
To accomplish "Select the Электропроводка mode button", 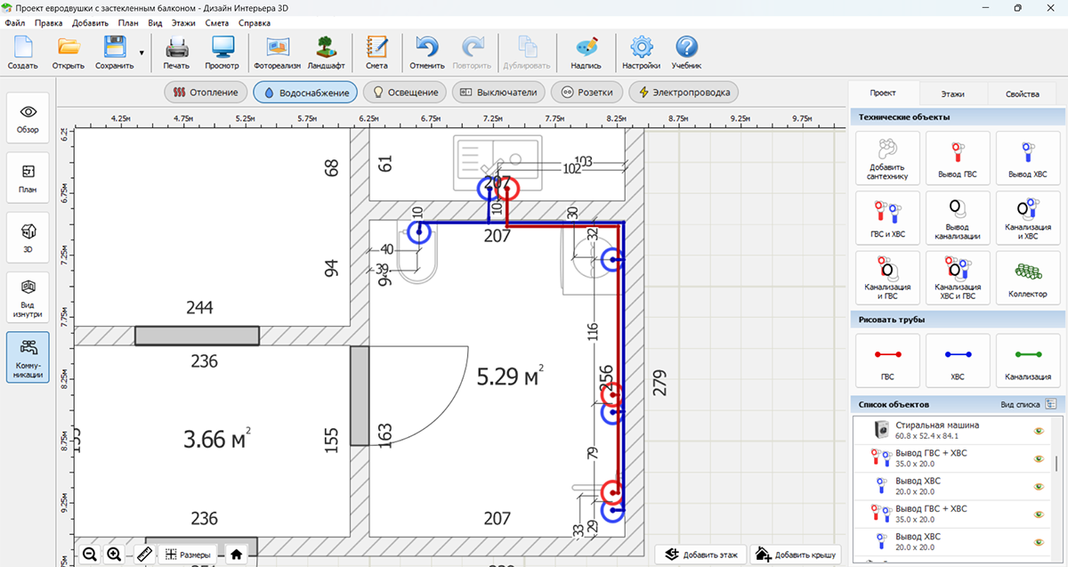I will (683, 92).
